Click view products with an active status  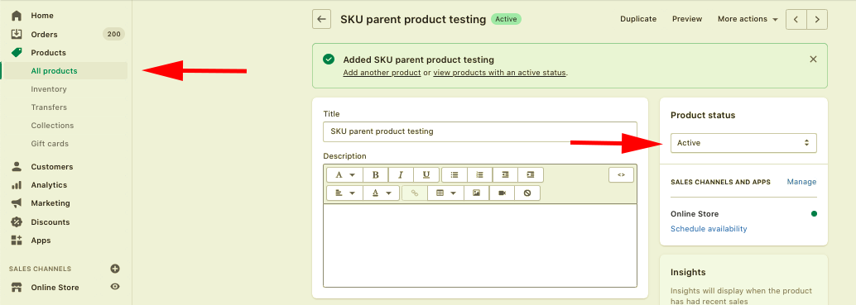click(499, 73)
